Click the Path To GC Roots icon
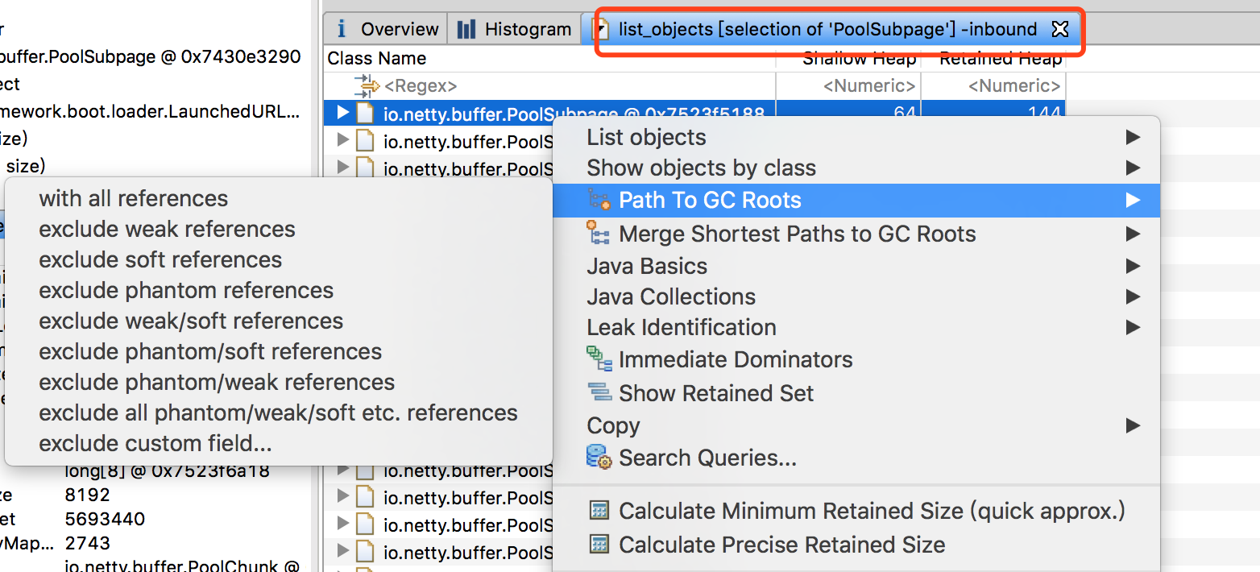 point(599,200)
